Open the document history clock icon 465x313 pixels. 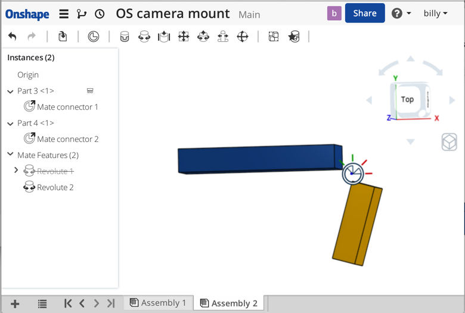click(x=100, y=14)
